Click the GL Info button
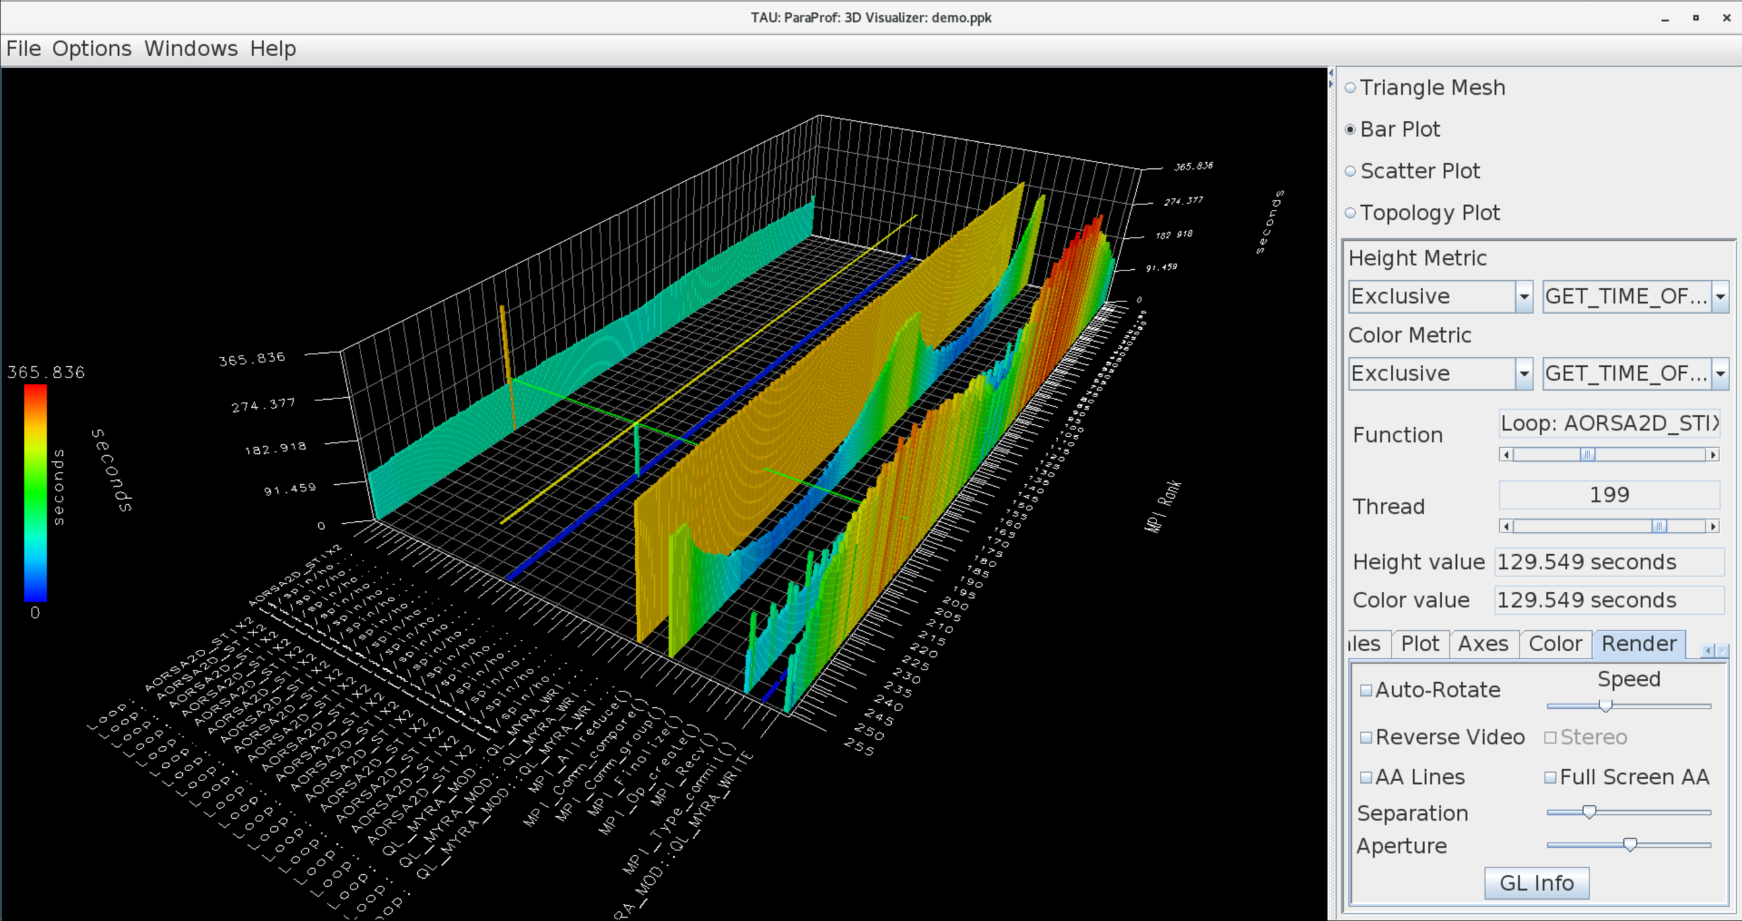Viewport: 1742px width, 921px height. pos(1536,883)
